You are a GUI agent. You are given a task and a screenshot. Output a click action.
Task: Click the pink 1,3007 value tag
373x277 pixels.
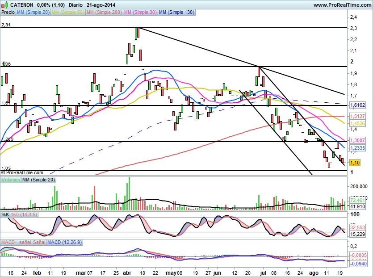tap(357, 140)
